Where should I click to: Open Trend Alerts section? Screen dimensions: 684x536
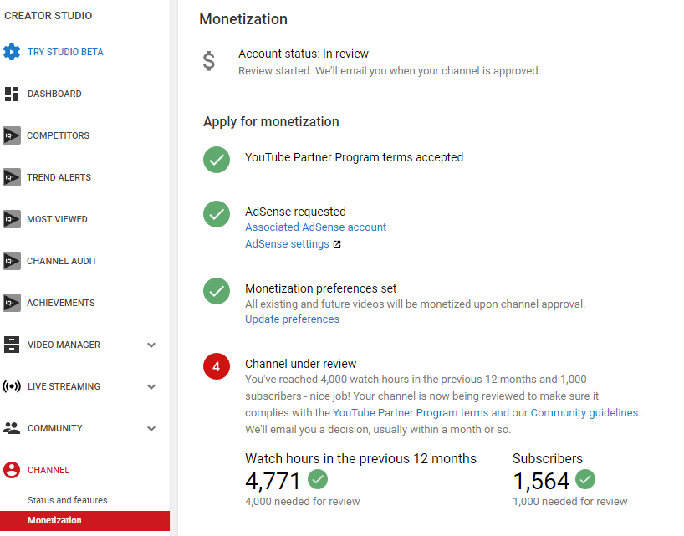coord(59,177)
